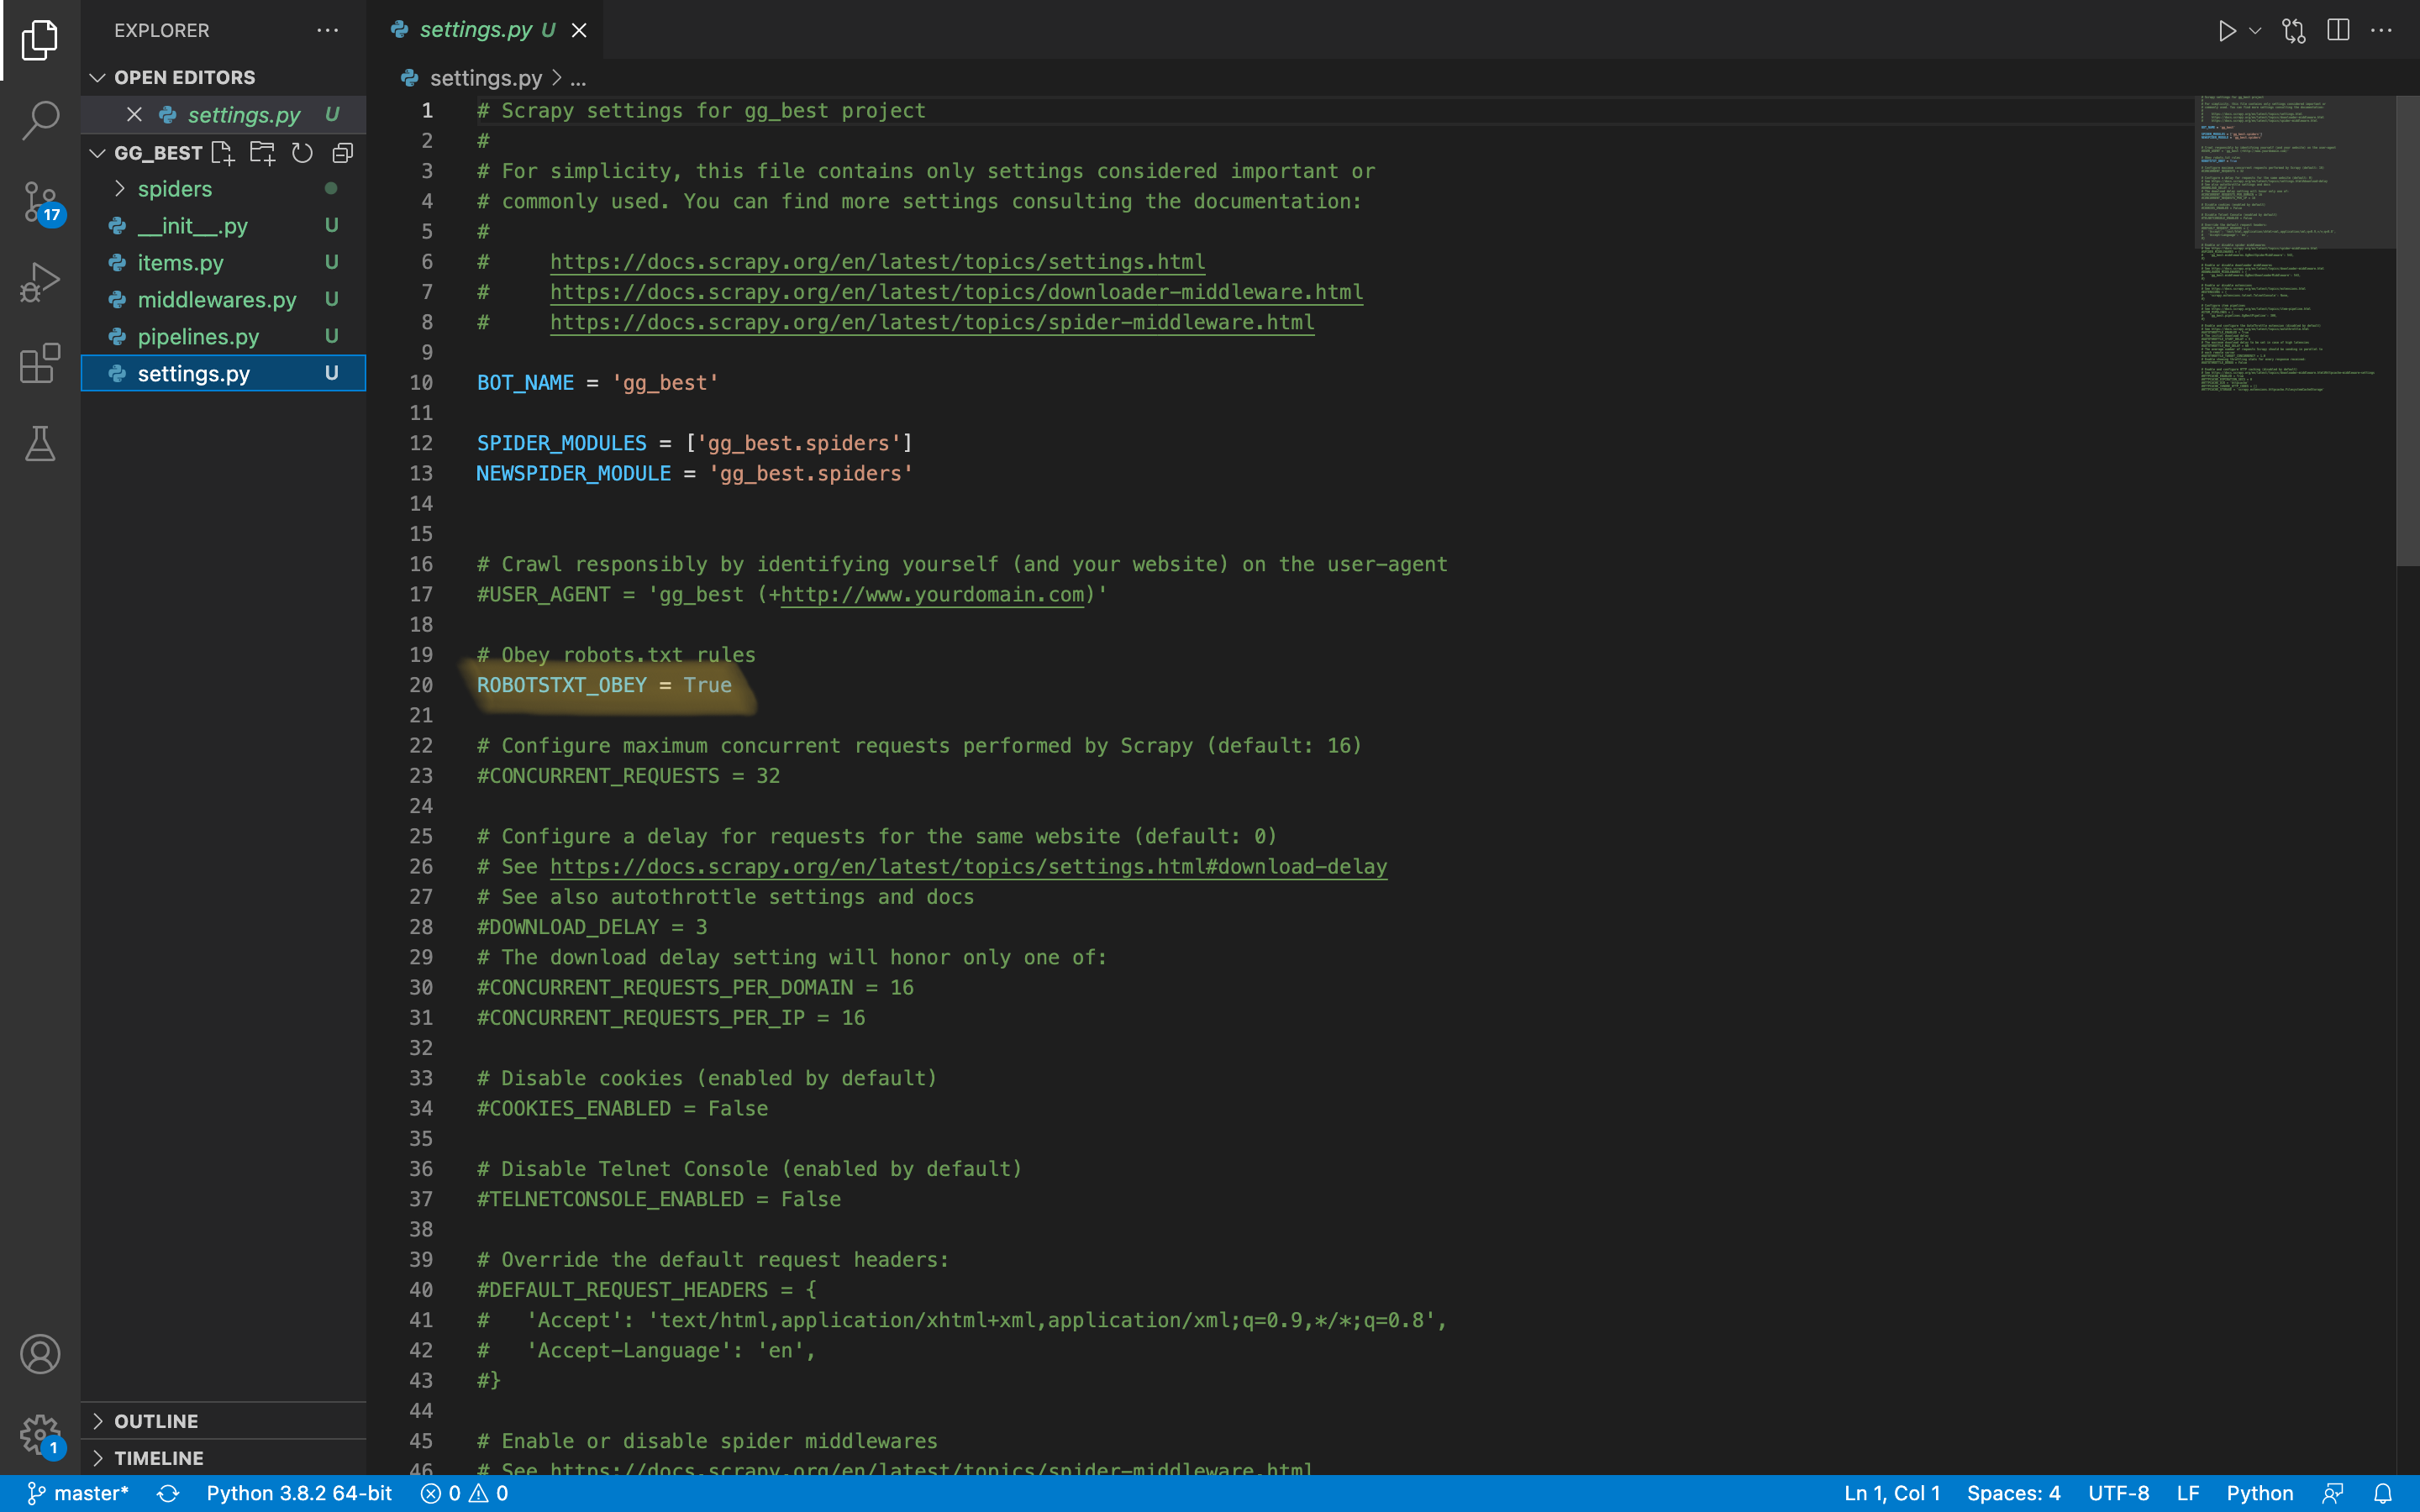Click #DOWNLOAD_DELAY = 3 on line 28
2420x1512 pixels.
(x=592, y=927)
